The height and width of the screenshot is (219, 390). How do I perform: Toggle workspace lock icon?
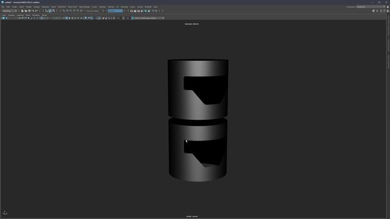coord(388,7)
